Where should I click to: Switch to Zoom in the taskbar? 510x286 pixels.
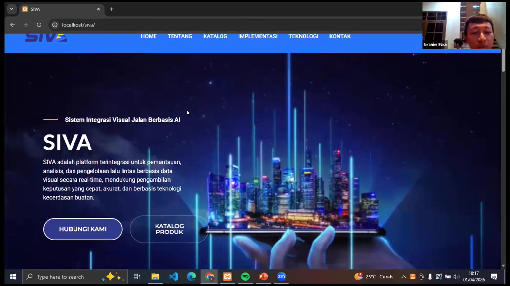pyautogui.click(x=281, y=277)
